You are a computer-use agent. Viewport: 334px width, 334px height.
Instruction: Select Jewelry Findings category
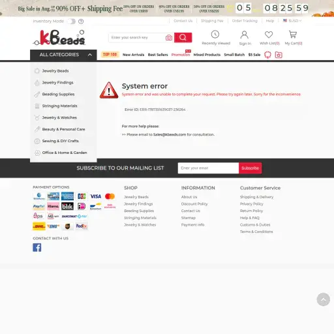[x=57, y=83]
